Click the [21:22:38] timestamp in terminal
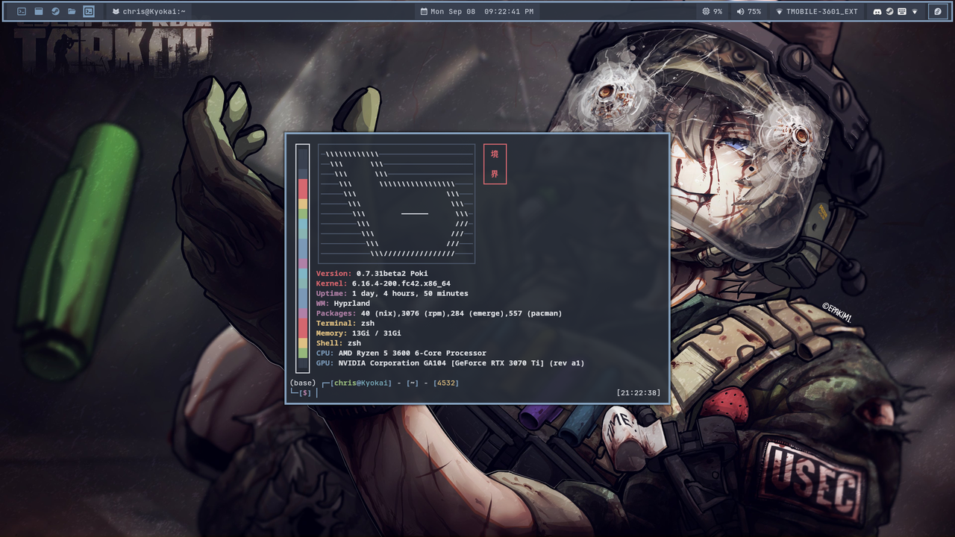This screenshot has height=537, width=955. click(x=639, y=392)
